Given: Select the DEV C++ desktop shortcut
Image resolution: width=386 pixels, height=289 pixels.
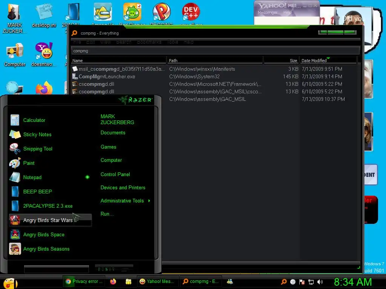Looking at the screenshot, I should (191, 14).
